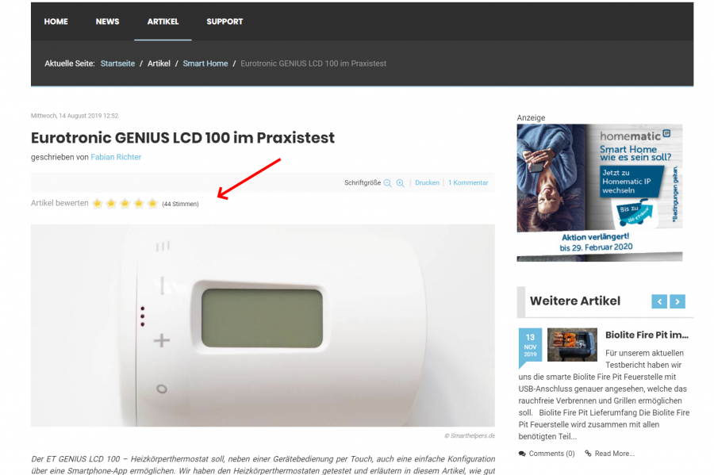Open Smart Home breadcrumb link
The height and width of the screenshot is (475, 714).
click(205, 63)
